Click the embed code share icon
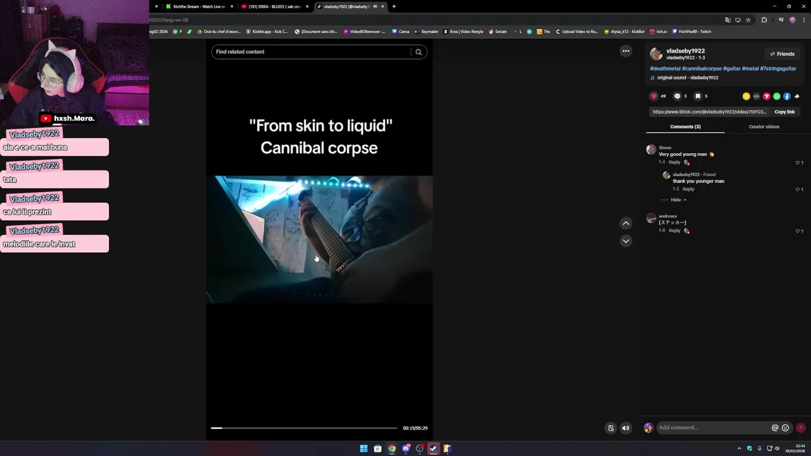Image resolution: width=811 pixels, height=456 pixels. click(x=756, y=96)
